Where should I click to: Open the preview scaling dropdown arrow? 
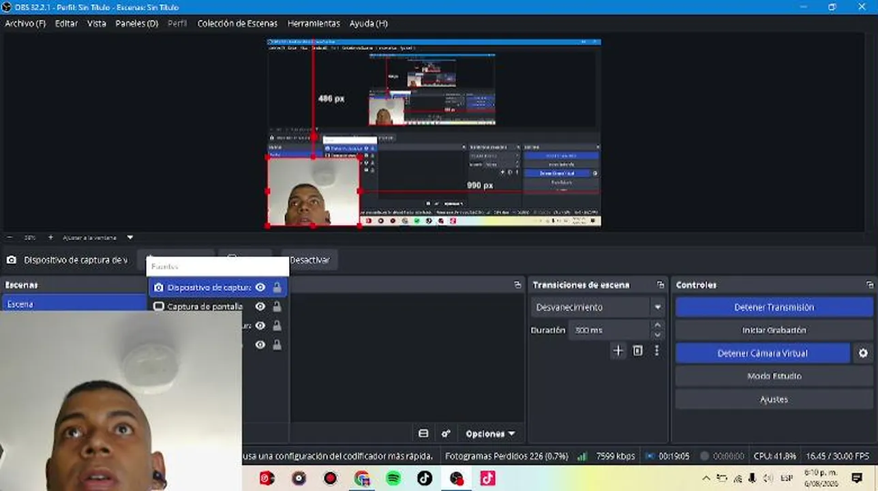pos(130,237)
